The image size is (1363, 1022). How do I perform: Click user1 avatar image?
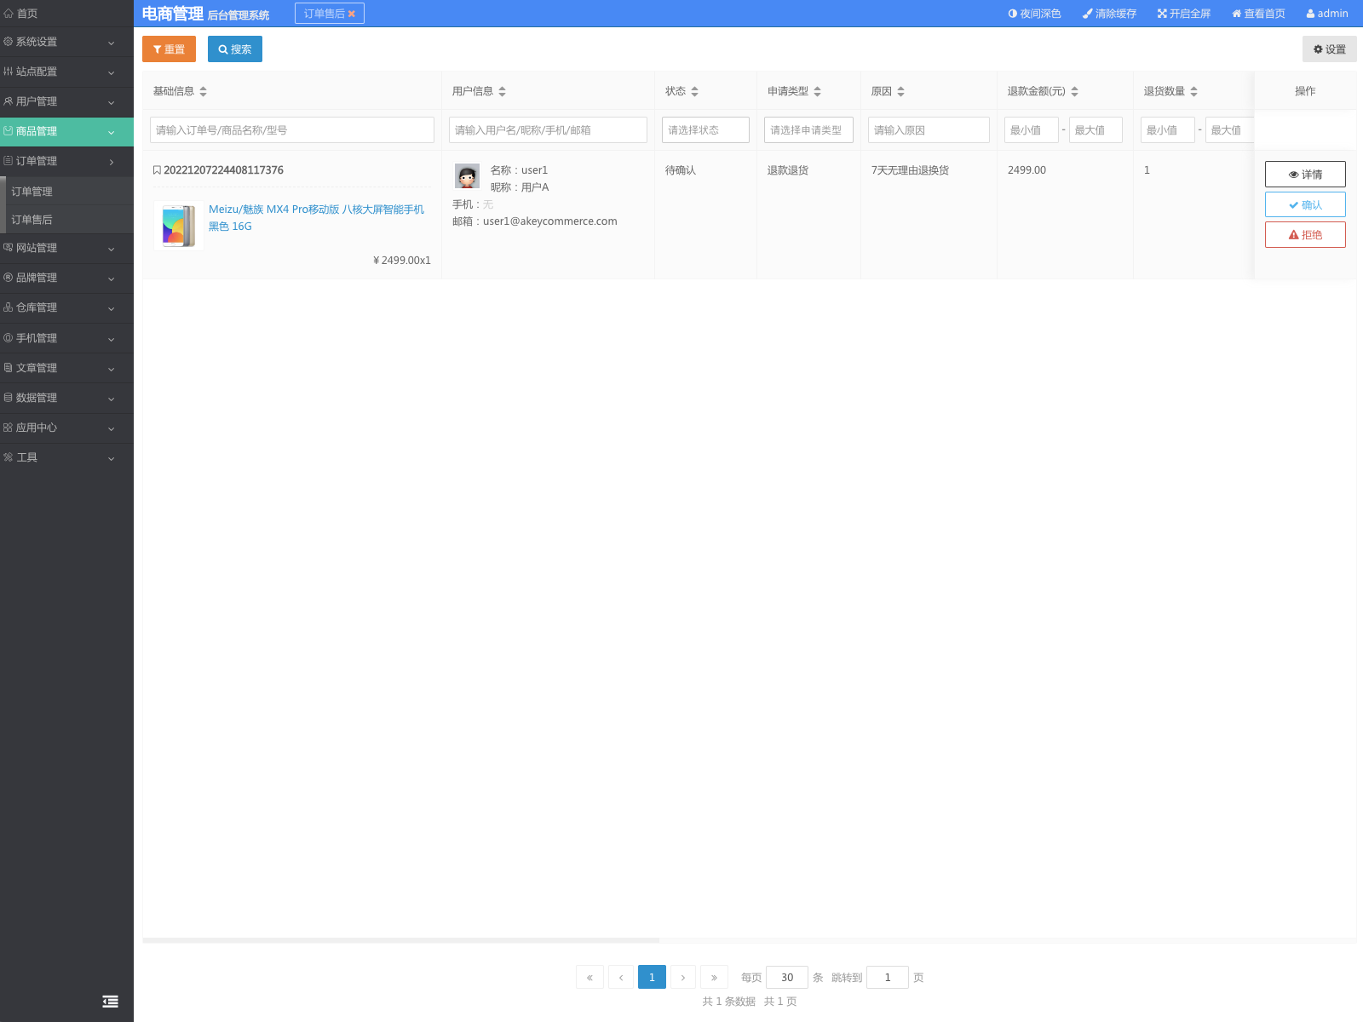coord(467,176)
